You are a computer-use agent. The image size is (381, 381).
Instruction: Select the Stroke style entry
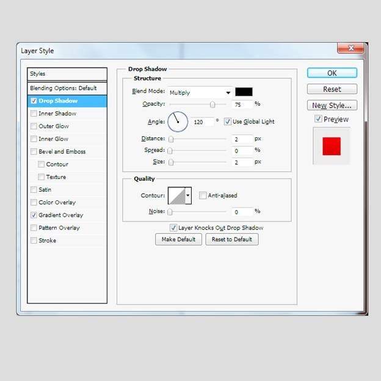[47, 241]
